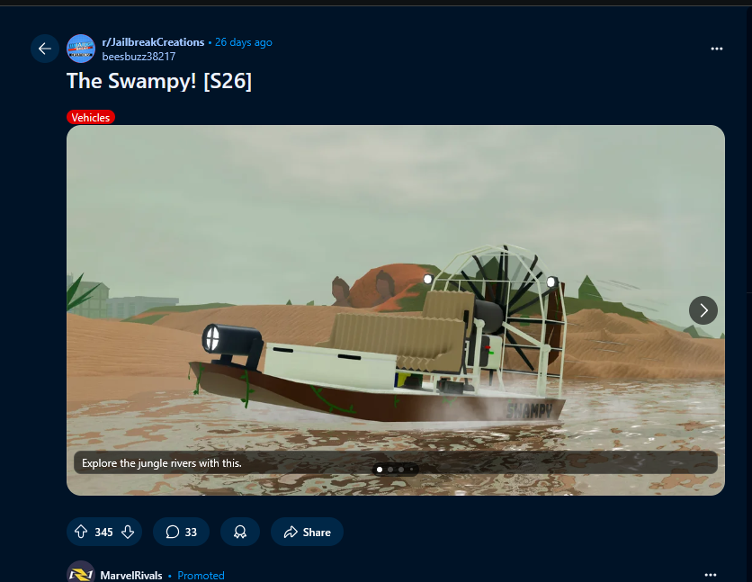Jump to the second gallery dot
This screenshot has width=752, height=582.
click(x=390, y=470)
